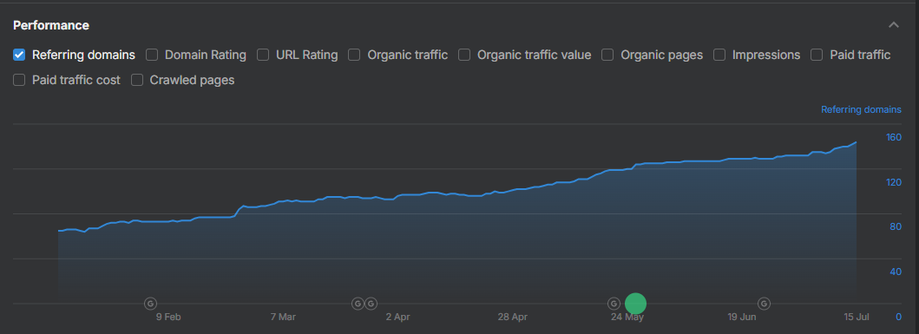919x334 pixels.
Task: Click the 120 y-axis value
Action: 894,183
